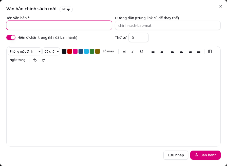
Task: Click inside the document editor body
Action: coord(113,106)
